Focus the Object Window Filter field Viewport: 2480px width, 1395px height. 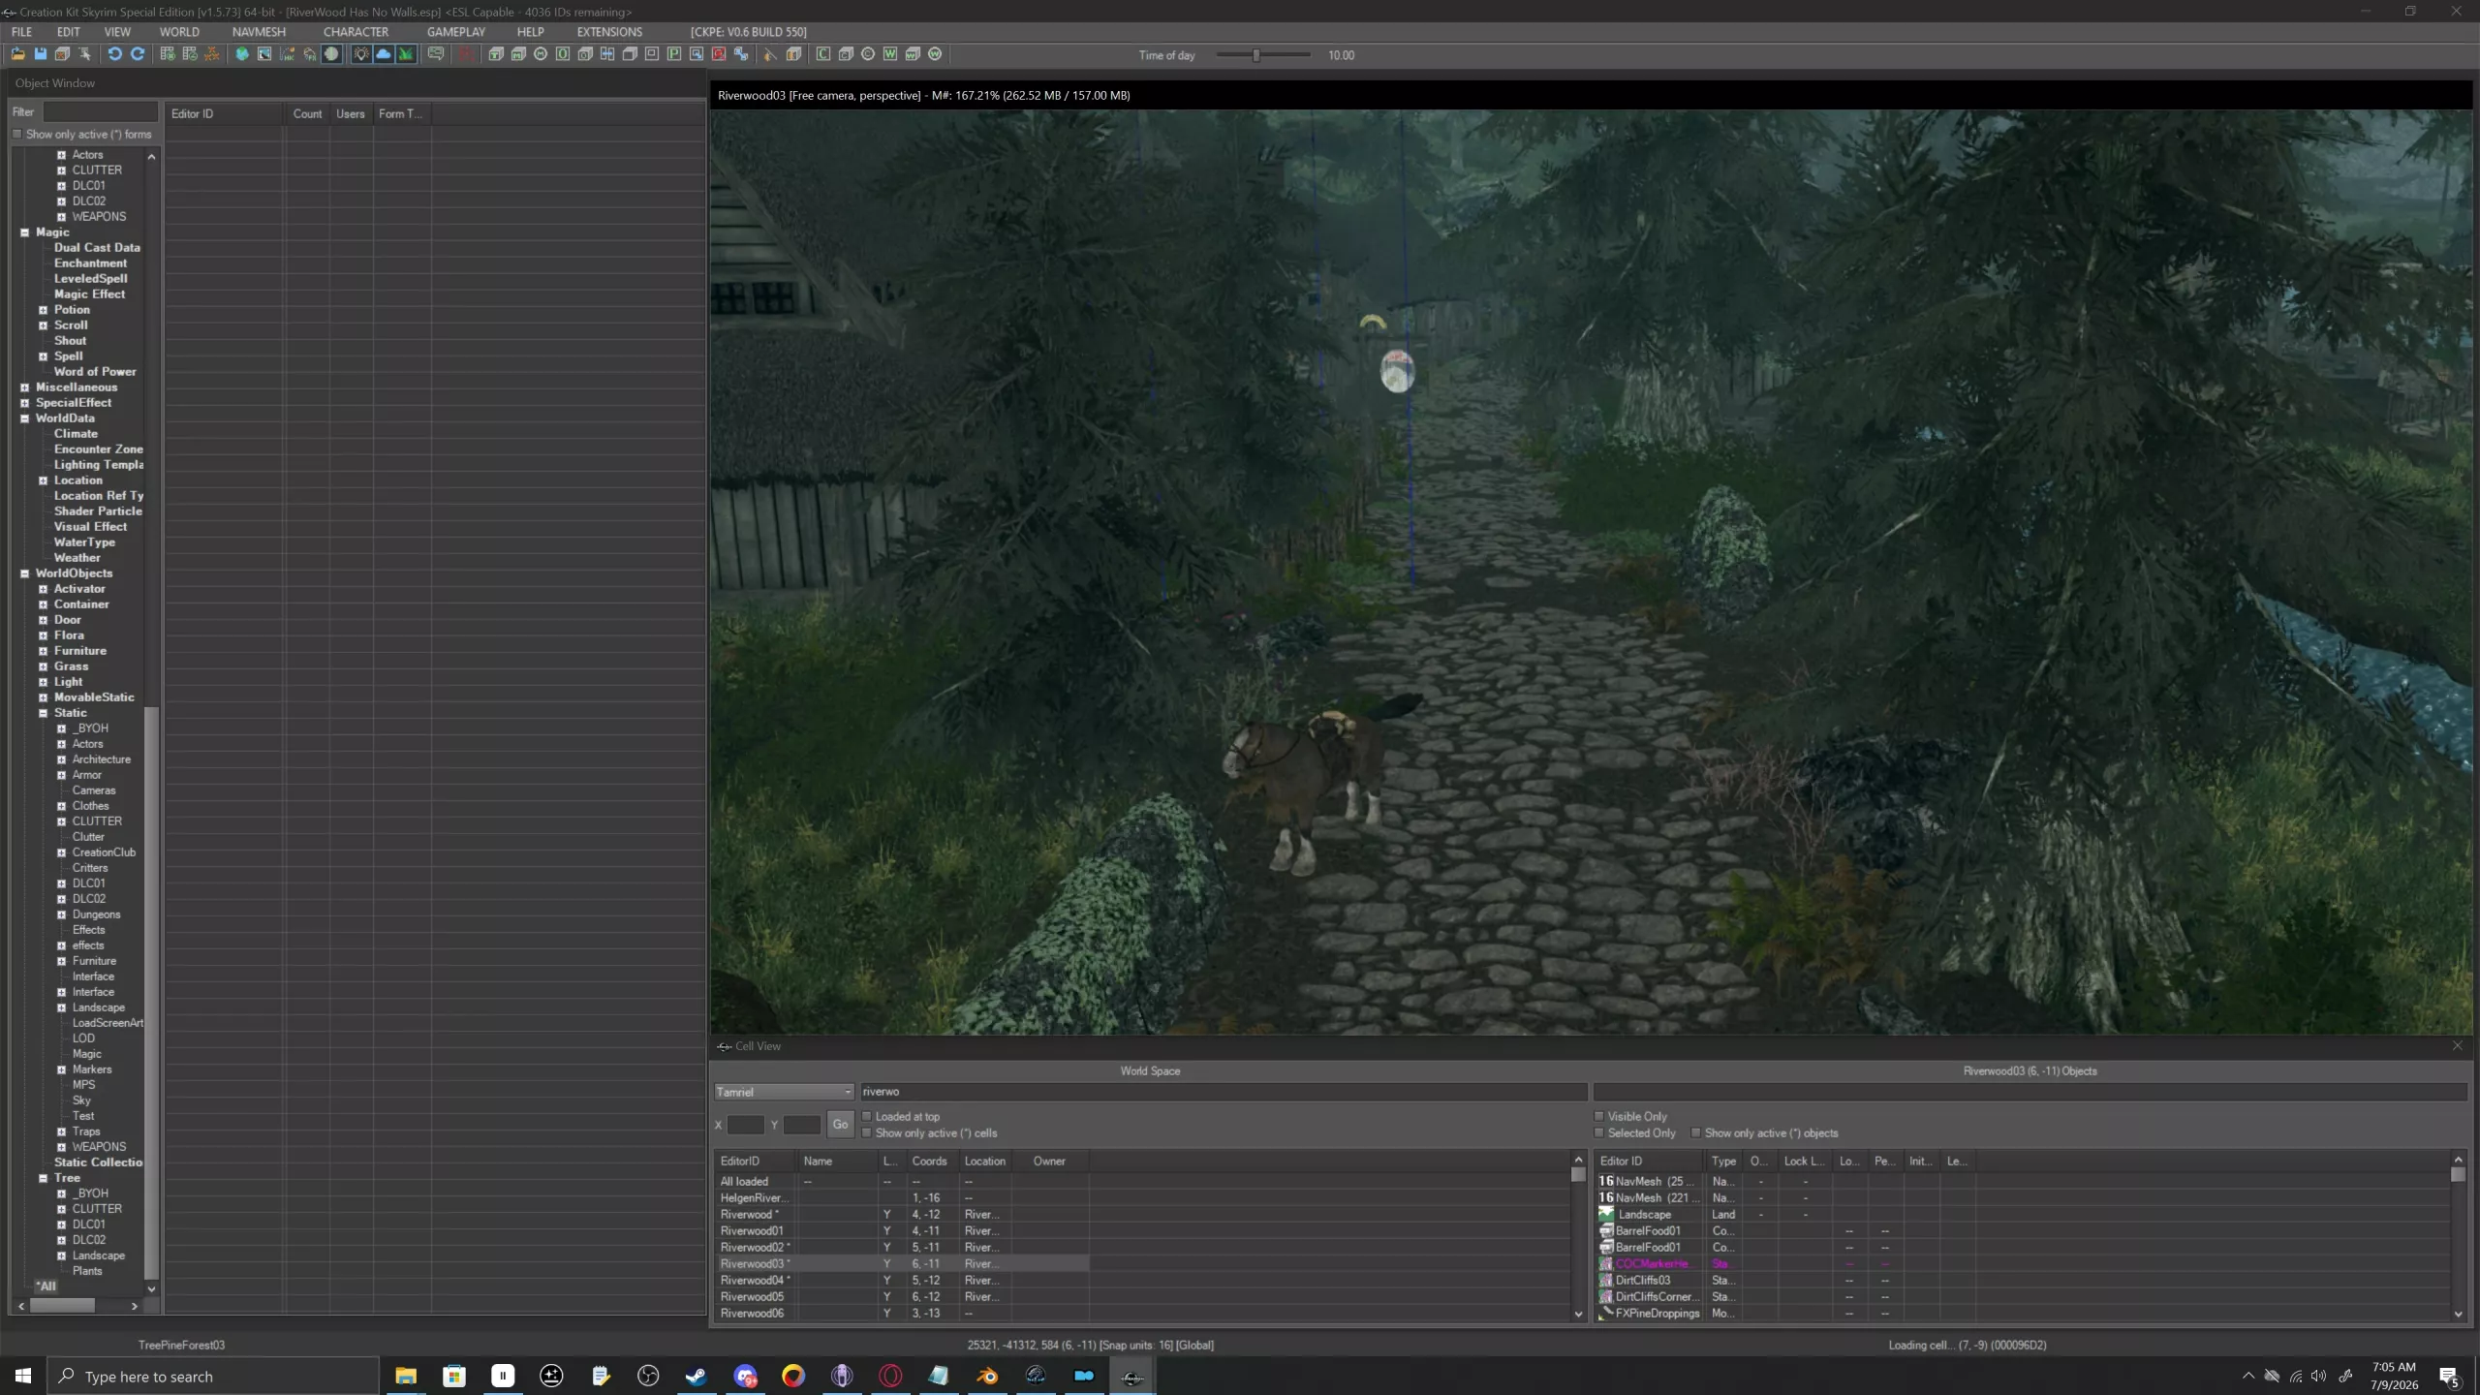[100, 111]
